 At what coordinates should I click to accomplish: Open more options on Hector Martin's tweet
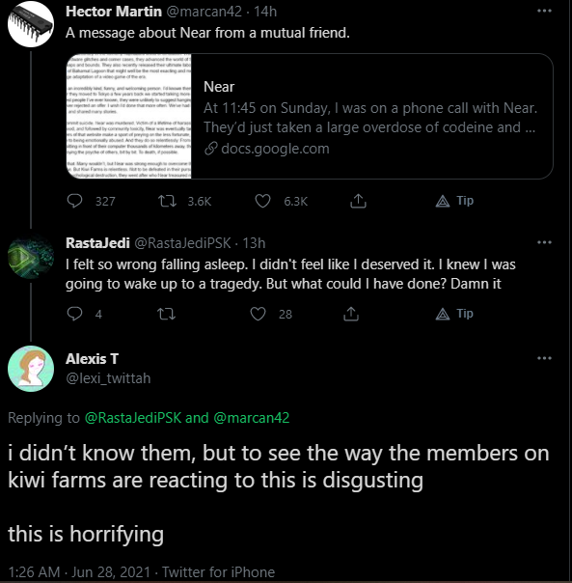pos(544,11)
